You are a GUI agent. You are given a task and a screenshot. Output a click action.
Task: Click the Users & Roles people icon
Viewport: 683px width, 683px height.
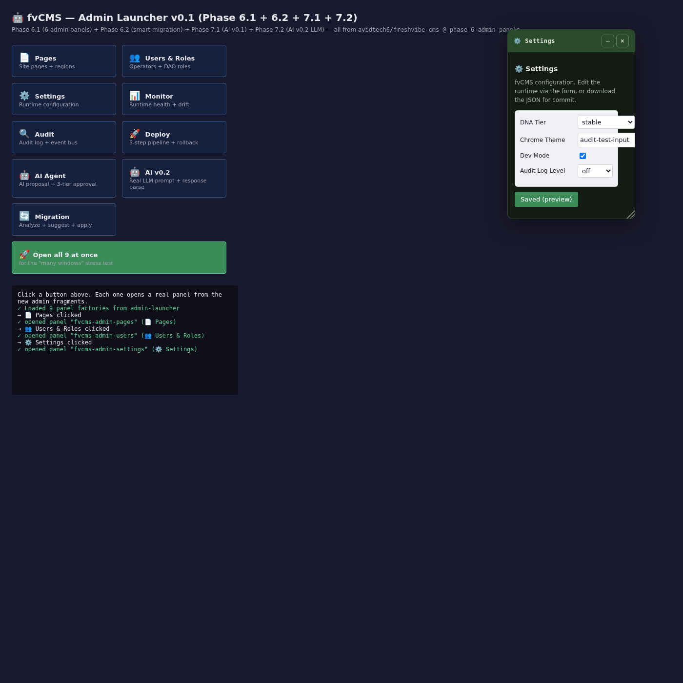135,58
